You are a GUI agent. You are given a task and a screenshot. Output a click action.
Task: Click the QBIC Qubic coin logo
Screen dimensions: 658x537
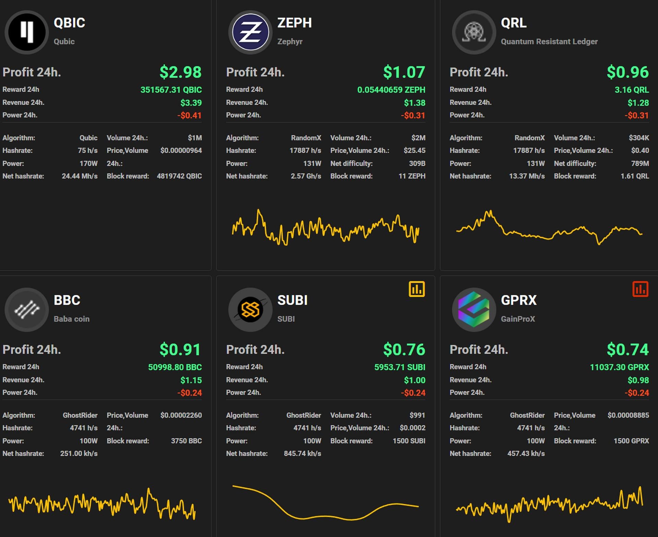pos(27,32)
